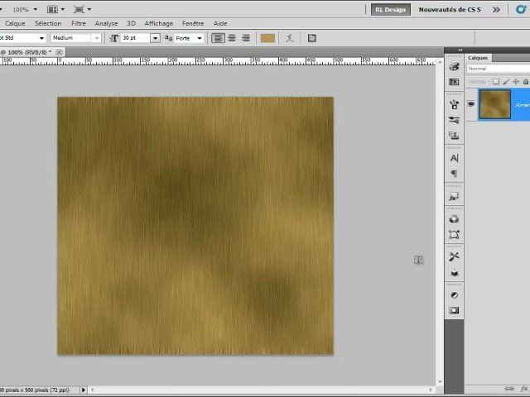Select right text alignment
Screen dimensions: 530x397
click(x=246, y=38)
